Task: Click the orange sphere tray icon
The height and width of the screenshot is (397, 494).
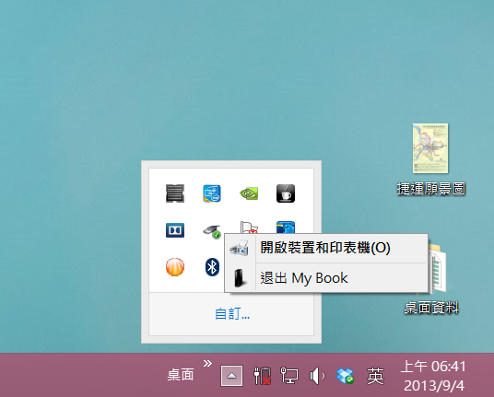Action: tap(175, 267)
